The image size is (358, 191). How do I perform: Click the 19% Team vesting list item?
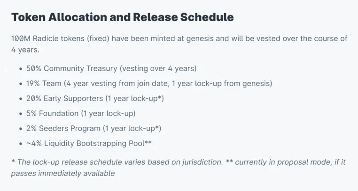tap(149, 83)
